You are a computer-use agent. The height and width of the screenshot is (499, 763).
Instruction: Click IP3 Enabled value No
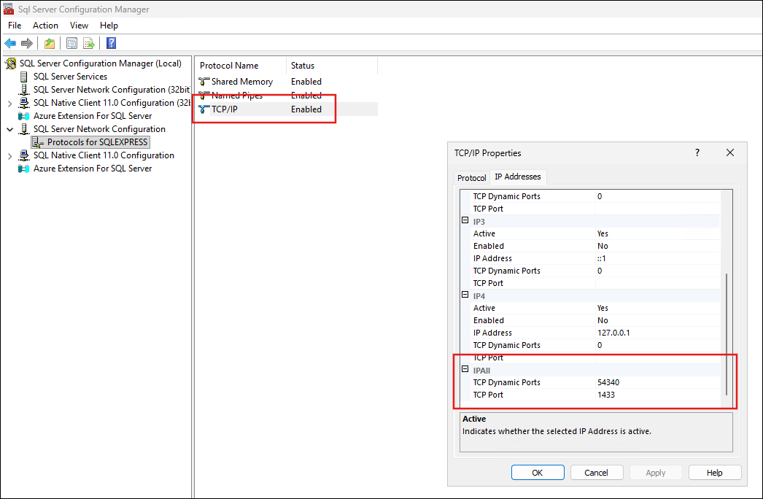pyautogui.click(x=603, y=247)
